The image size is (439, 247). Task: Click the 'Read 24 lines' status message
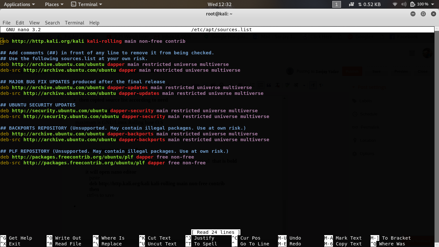(216, 232)
